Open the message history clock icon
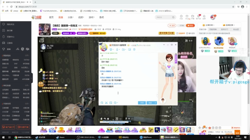This screenshot has width=250, height=140. click(x=115, y=103)
